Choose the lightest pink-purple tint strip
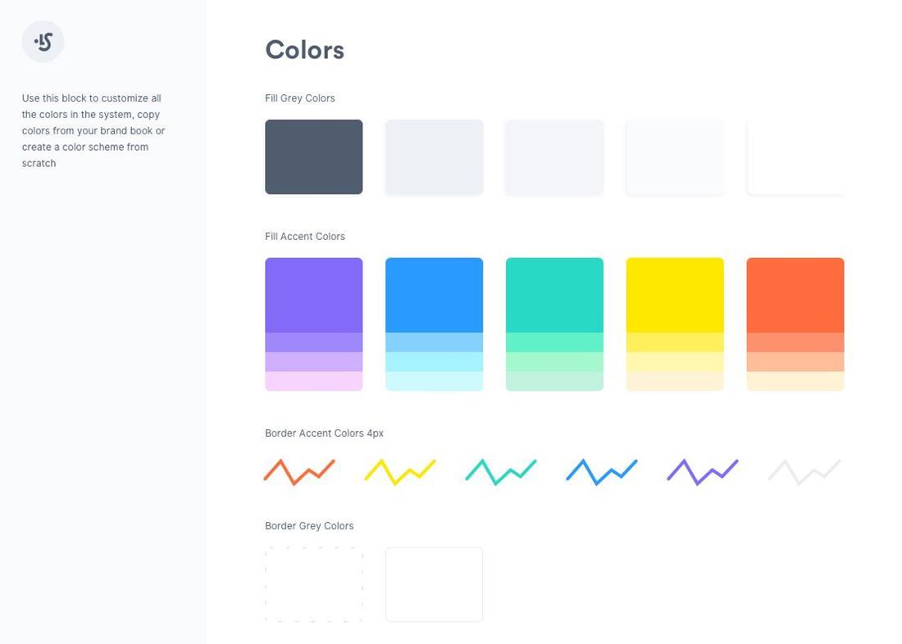 (x=313, y=381)
